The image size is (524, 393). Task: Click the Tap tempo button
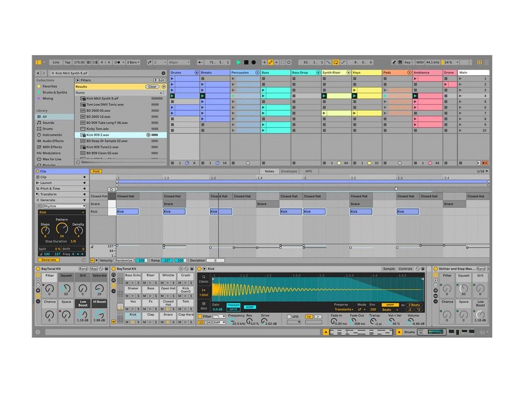coord(68,62)
